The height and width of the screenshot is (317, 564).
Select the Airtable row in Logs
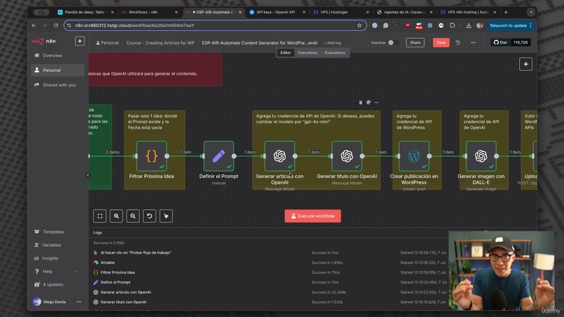click(x=269, y=262)
